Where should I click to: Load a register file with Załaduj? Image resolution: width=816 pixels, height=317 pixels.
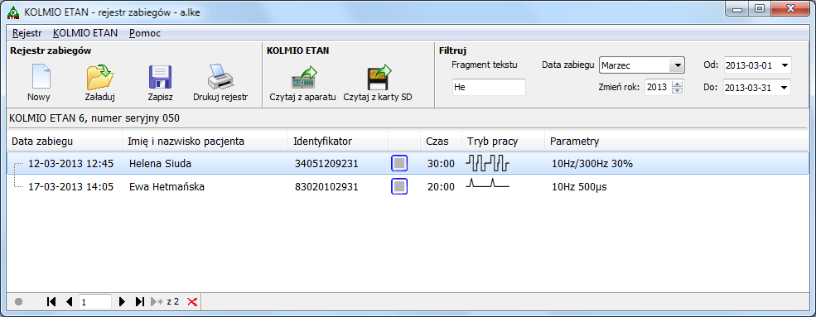[99, 82]
